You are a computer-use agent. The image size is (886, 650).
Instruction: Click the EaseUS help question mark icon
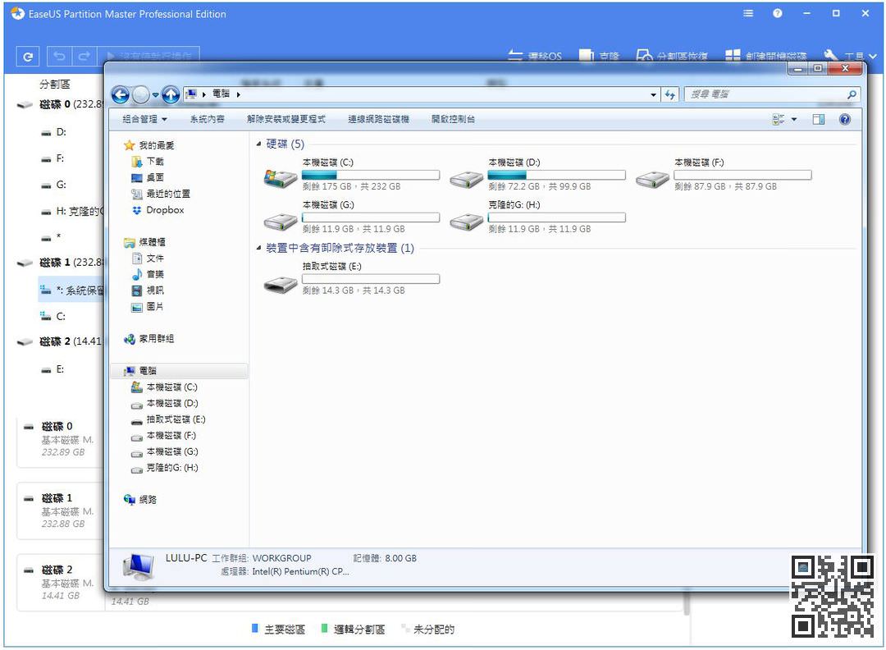click(x=778, y=13)
